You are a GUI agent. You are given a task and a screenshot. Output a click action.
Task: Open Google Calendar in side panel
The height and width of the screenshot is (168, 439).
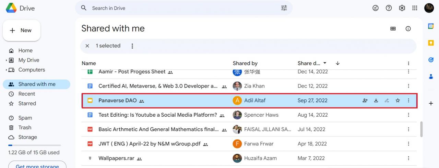431,26
